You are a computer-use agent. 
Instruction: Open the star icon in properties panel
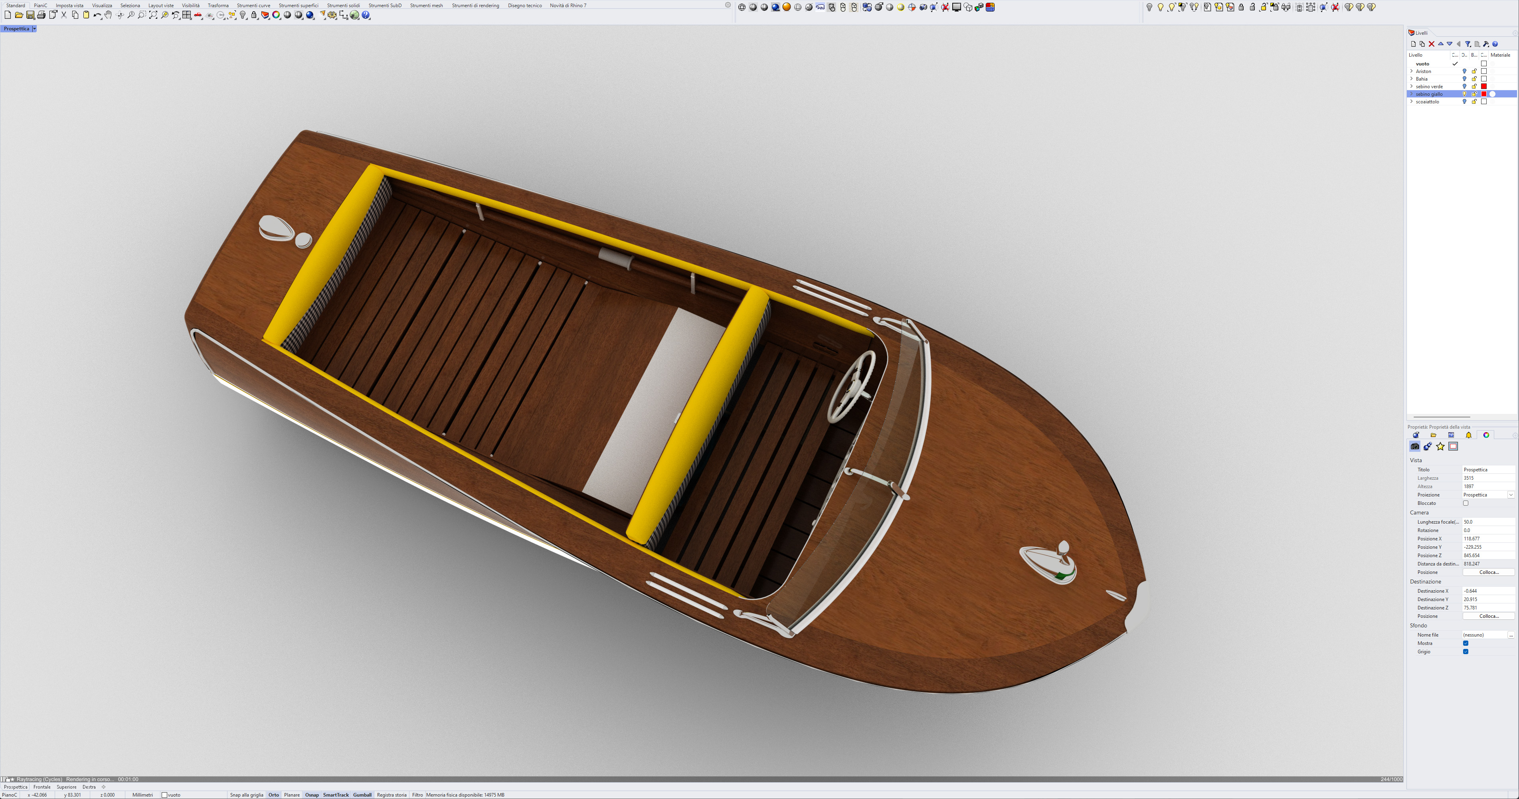tap(1440, 446)
